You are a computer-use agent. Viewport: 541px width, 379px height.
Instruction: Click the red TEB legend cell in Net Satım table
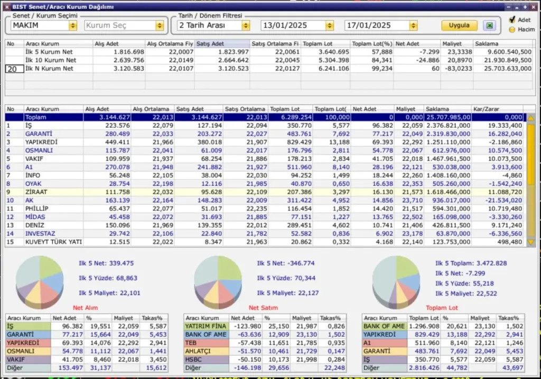coord(207,343)
